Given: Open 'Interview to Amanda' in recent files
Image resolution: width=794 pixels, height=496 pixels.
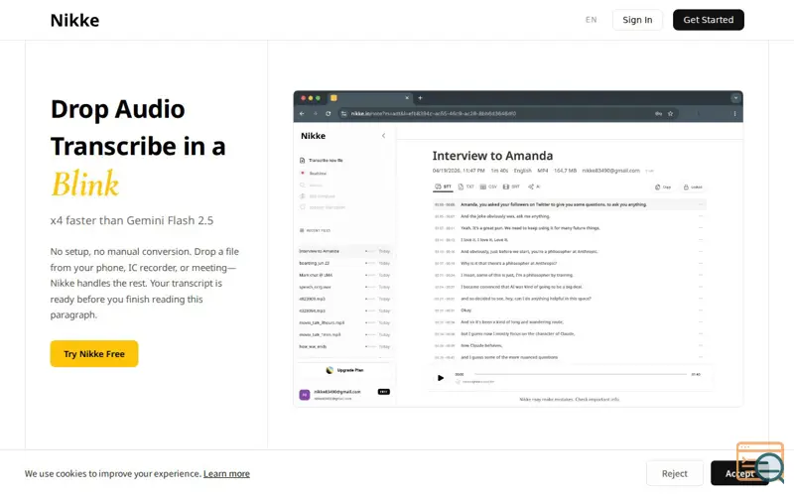Looking at the screenshot, I should [344, 251].
